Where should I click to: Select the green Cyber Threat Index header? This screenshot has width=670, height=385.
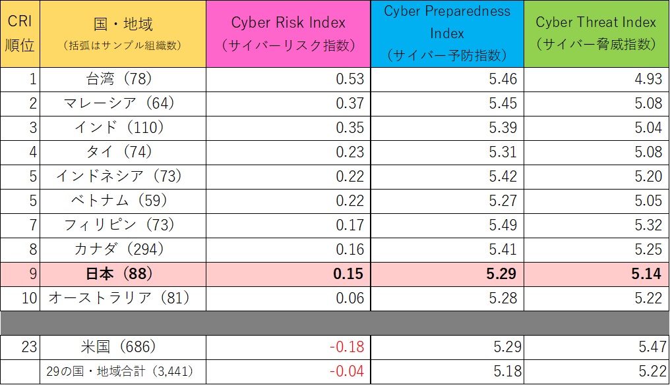595,34
